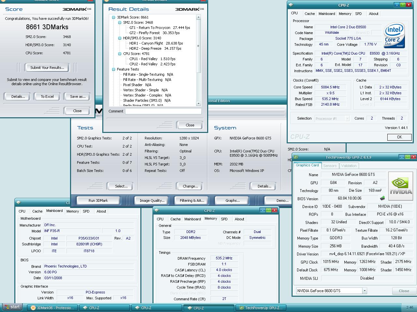The height and width of the screenshot is (312, 417).
Task: Open the Windows Start menu
Action: click(x=12, y=307)
